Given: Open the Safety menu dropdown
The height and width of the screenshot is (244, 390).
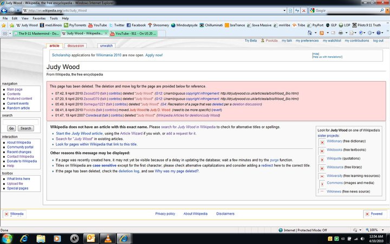Looking at the screenshot, I should point(362,33).
